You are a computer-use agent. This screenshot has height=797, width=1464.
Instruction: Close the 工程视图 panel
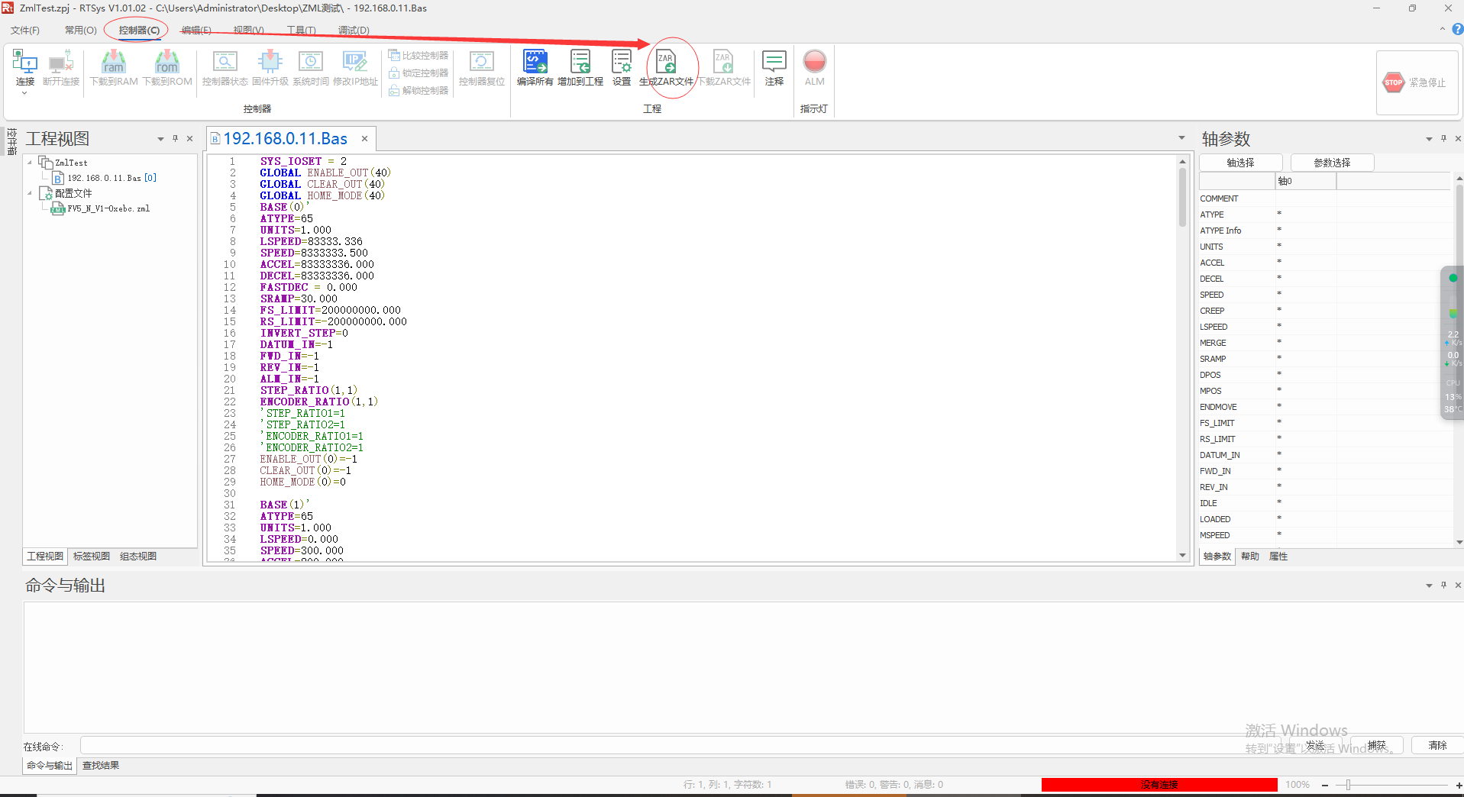pos(189,138)
